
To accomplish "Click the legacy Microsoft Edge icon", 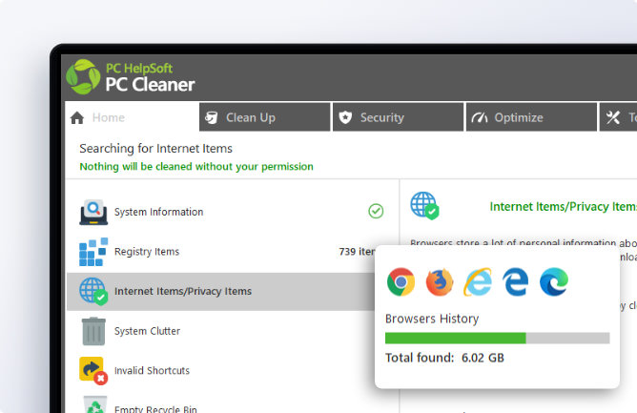I will (516, 281).
